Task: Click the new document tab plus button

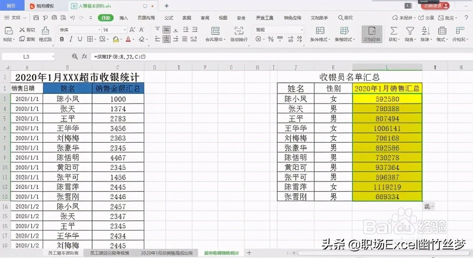Action: [x=166, y=6]
